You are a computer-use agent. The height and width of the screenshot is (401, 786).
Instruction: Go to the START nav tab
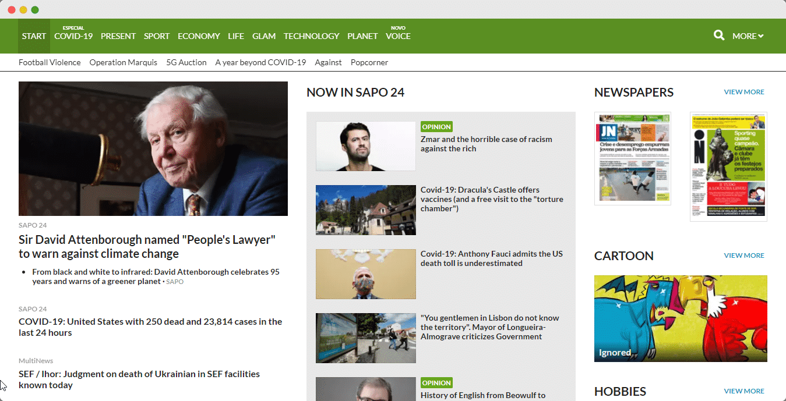[x=34, y=36]
